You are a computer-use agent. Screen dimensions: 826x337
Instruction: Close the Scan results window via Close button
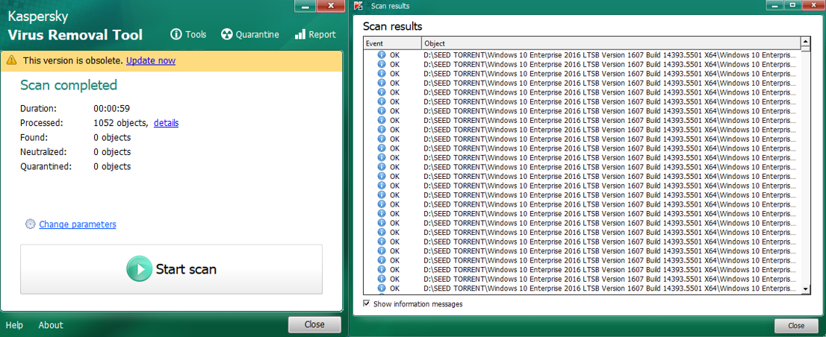tap(796, 326)
